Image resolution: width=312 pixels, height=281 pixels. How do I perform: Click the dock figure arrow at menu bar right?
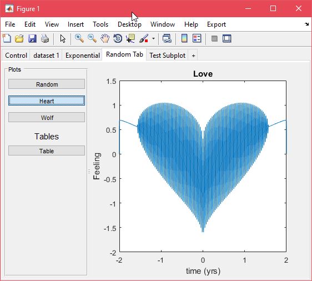point(306,24)
